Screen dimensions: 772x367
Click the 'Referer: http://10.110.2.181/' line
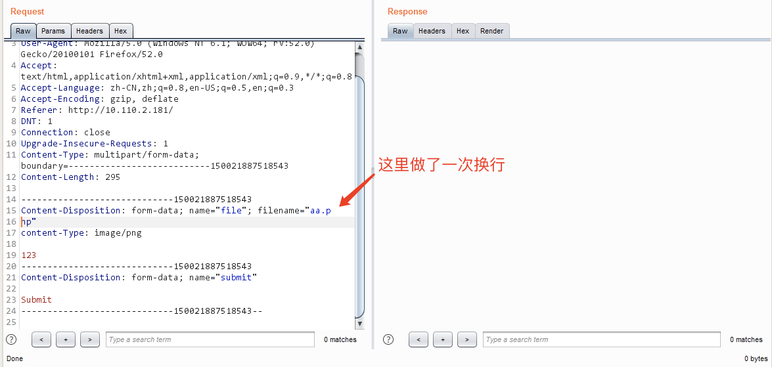tap(97, 110)
